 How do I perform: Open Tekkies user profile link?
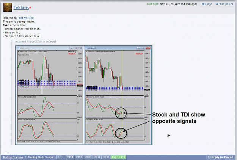pos(21,8)
